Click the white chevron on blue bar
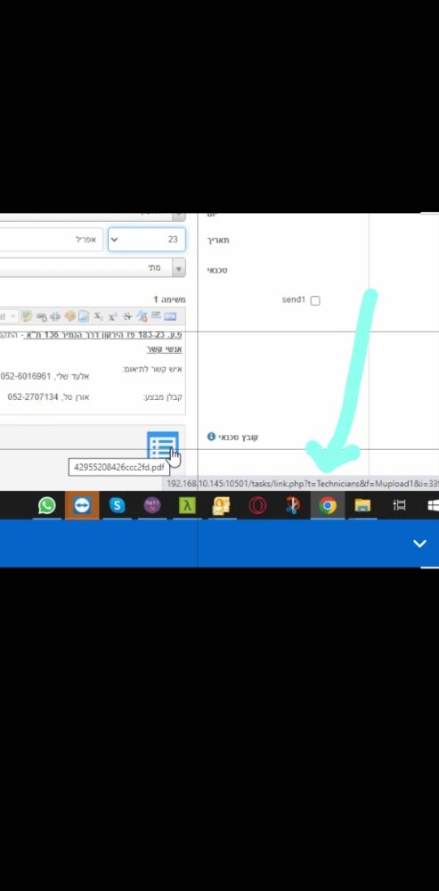This screenshot has width=439, height=891. pos(419,544)
